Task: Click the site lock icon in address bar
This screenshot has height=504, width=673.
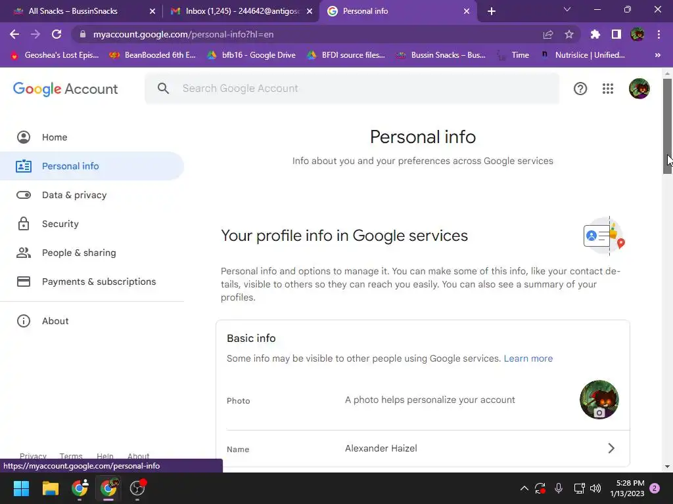Action: (x=83, y=34)
